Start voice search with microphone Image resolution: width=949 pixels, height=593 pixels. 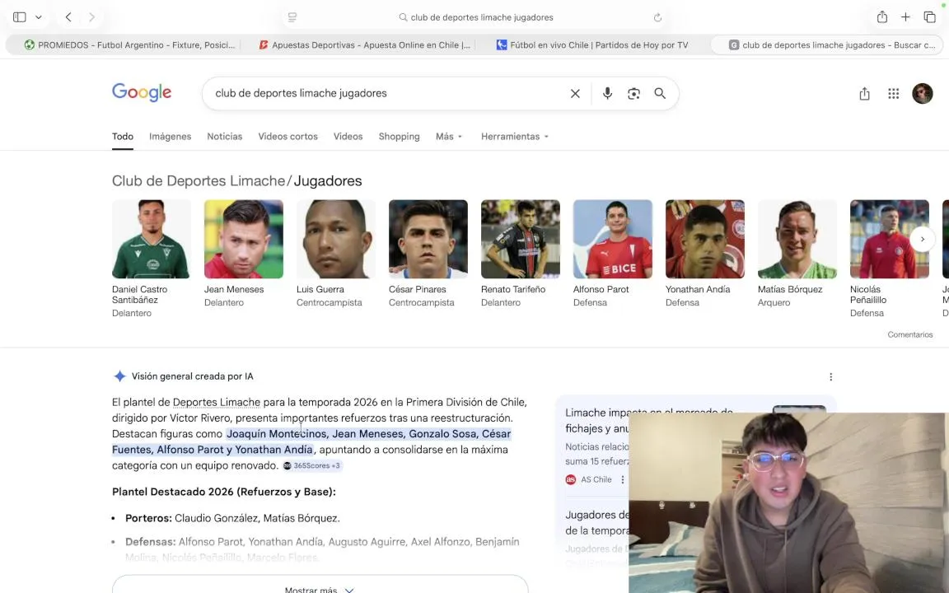click(x=607, y=93)
